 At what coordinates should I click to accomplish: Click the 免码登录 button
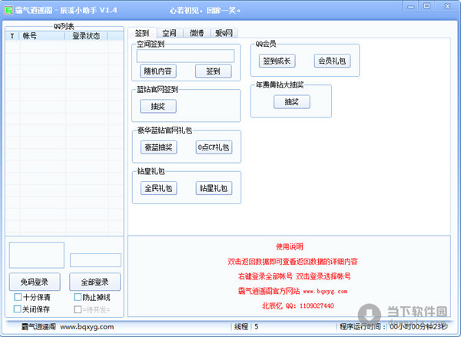tap(35, 282)
